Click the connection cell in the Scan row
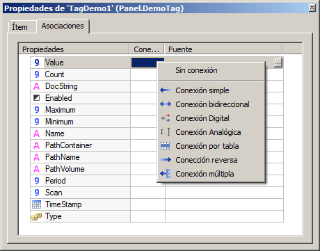This screenshot has height=251, width=320. click(x=147, y=193)
